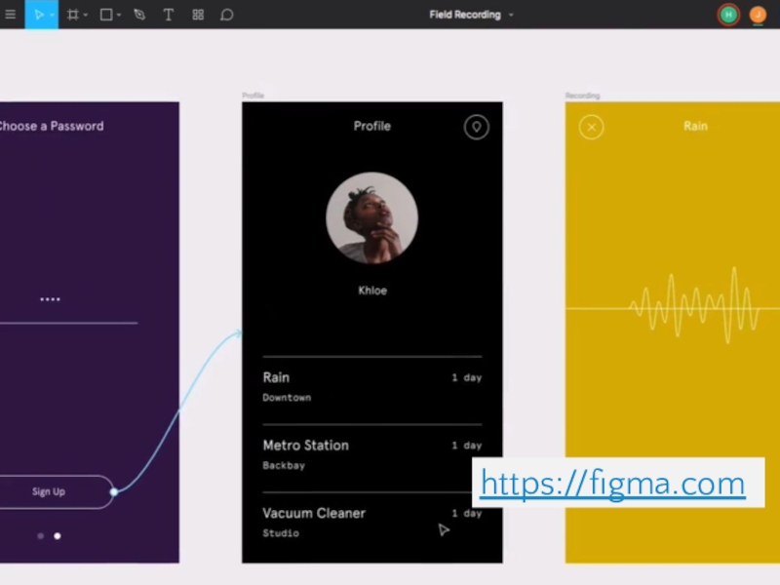The height and width of the screenshot is (585, 780).
Task: Click the green H collaborator avatar
Action: coord(727,15)
